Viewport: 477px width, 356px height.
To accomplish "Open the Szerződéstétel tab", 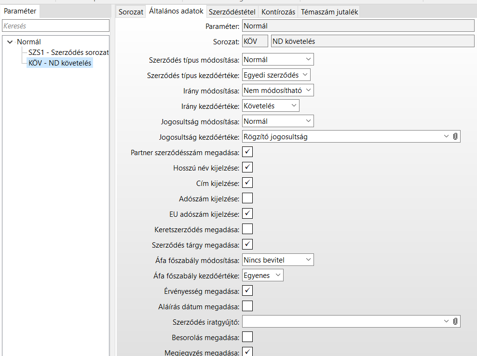I will pos(232,12).
